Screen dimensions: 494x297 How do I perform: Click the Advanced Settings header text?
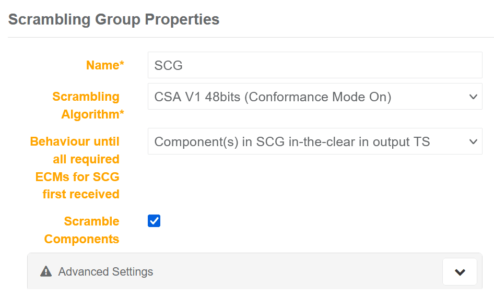105,272
